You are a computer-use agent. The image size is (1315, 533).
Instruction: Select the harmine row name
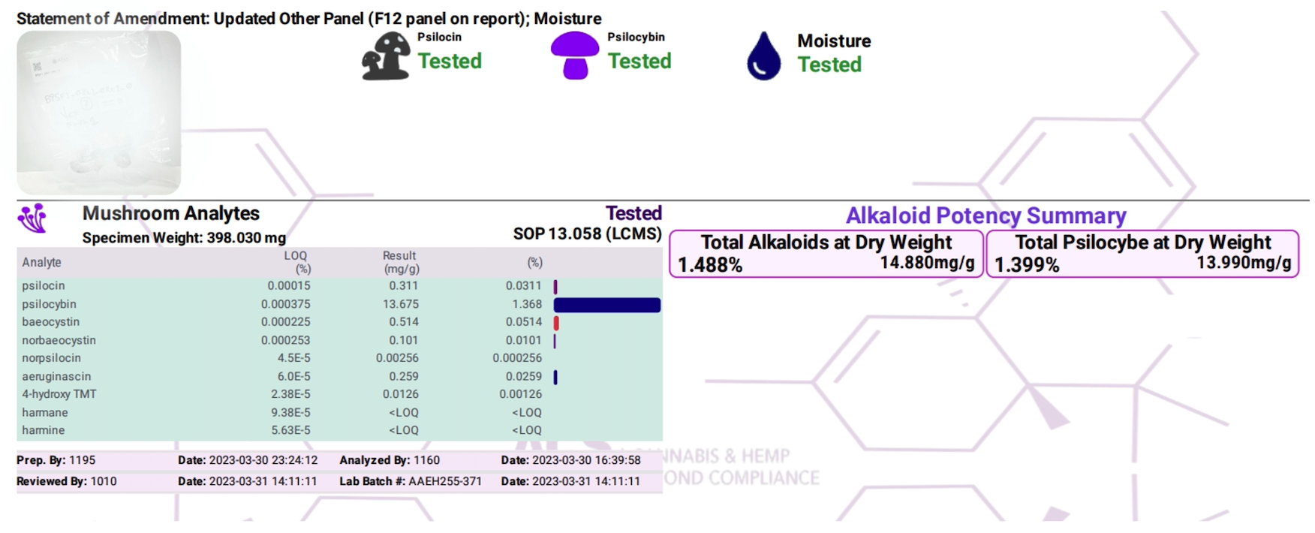[44, 430]
